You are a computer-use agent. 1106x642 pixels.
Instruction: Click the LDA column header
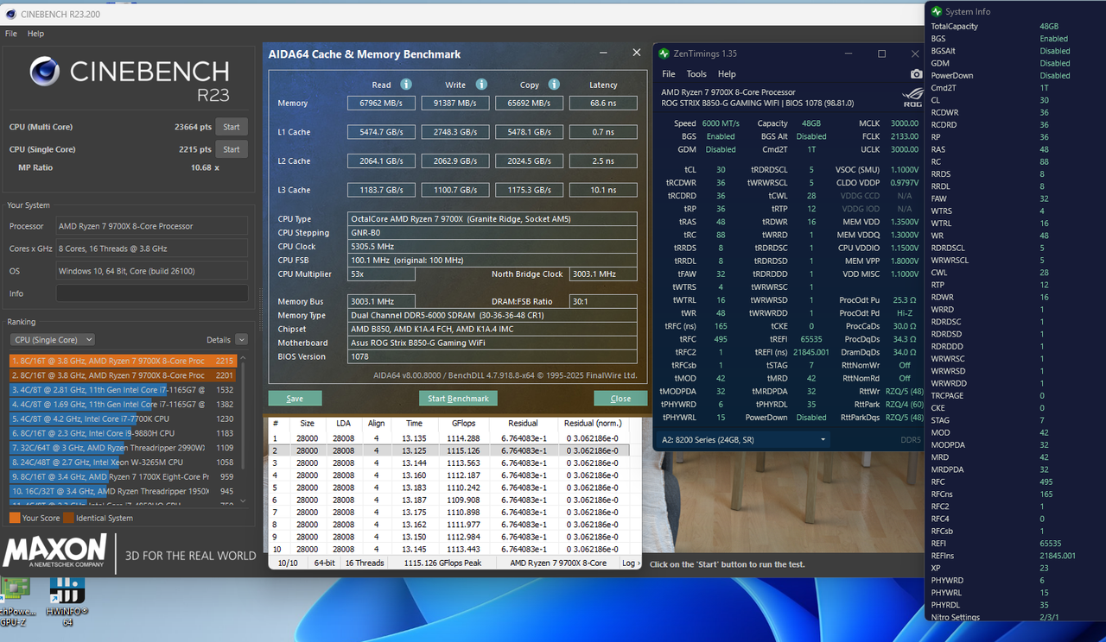343,424
